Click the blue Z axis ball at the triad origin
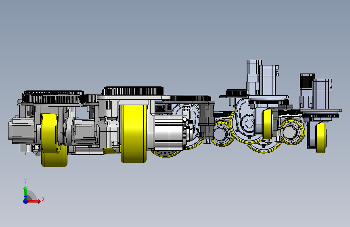 [x=26, y=201]
